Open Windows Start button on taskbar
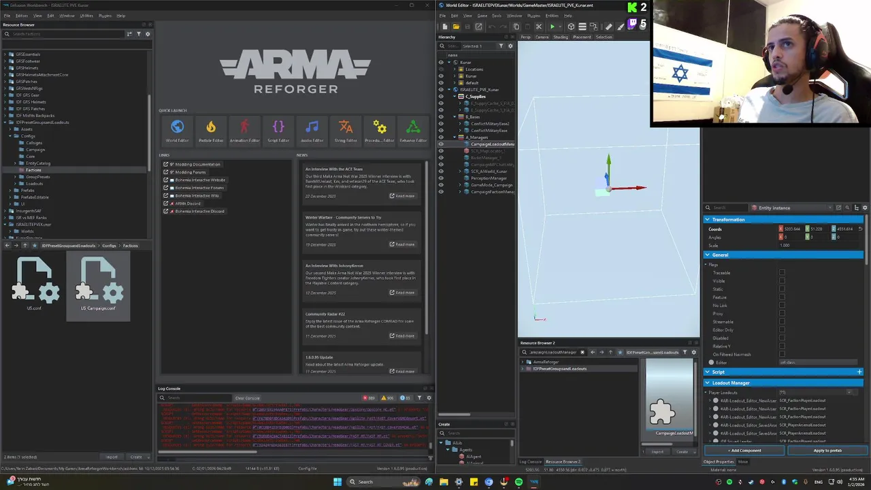871x490 pixels. coord(338,482)
